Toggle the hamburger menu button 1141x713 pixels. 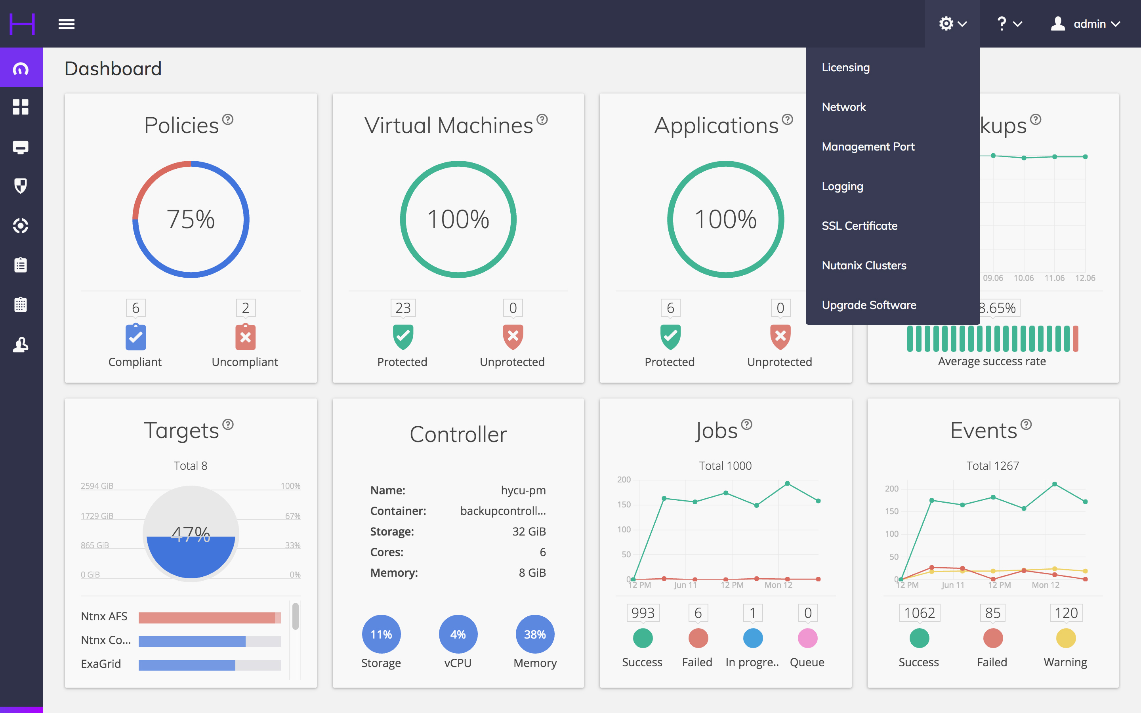point(67,24)
